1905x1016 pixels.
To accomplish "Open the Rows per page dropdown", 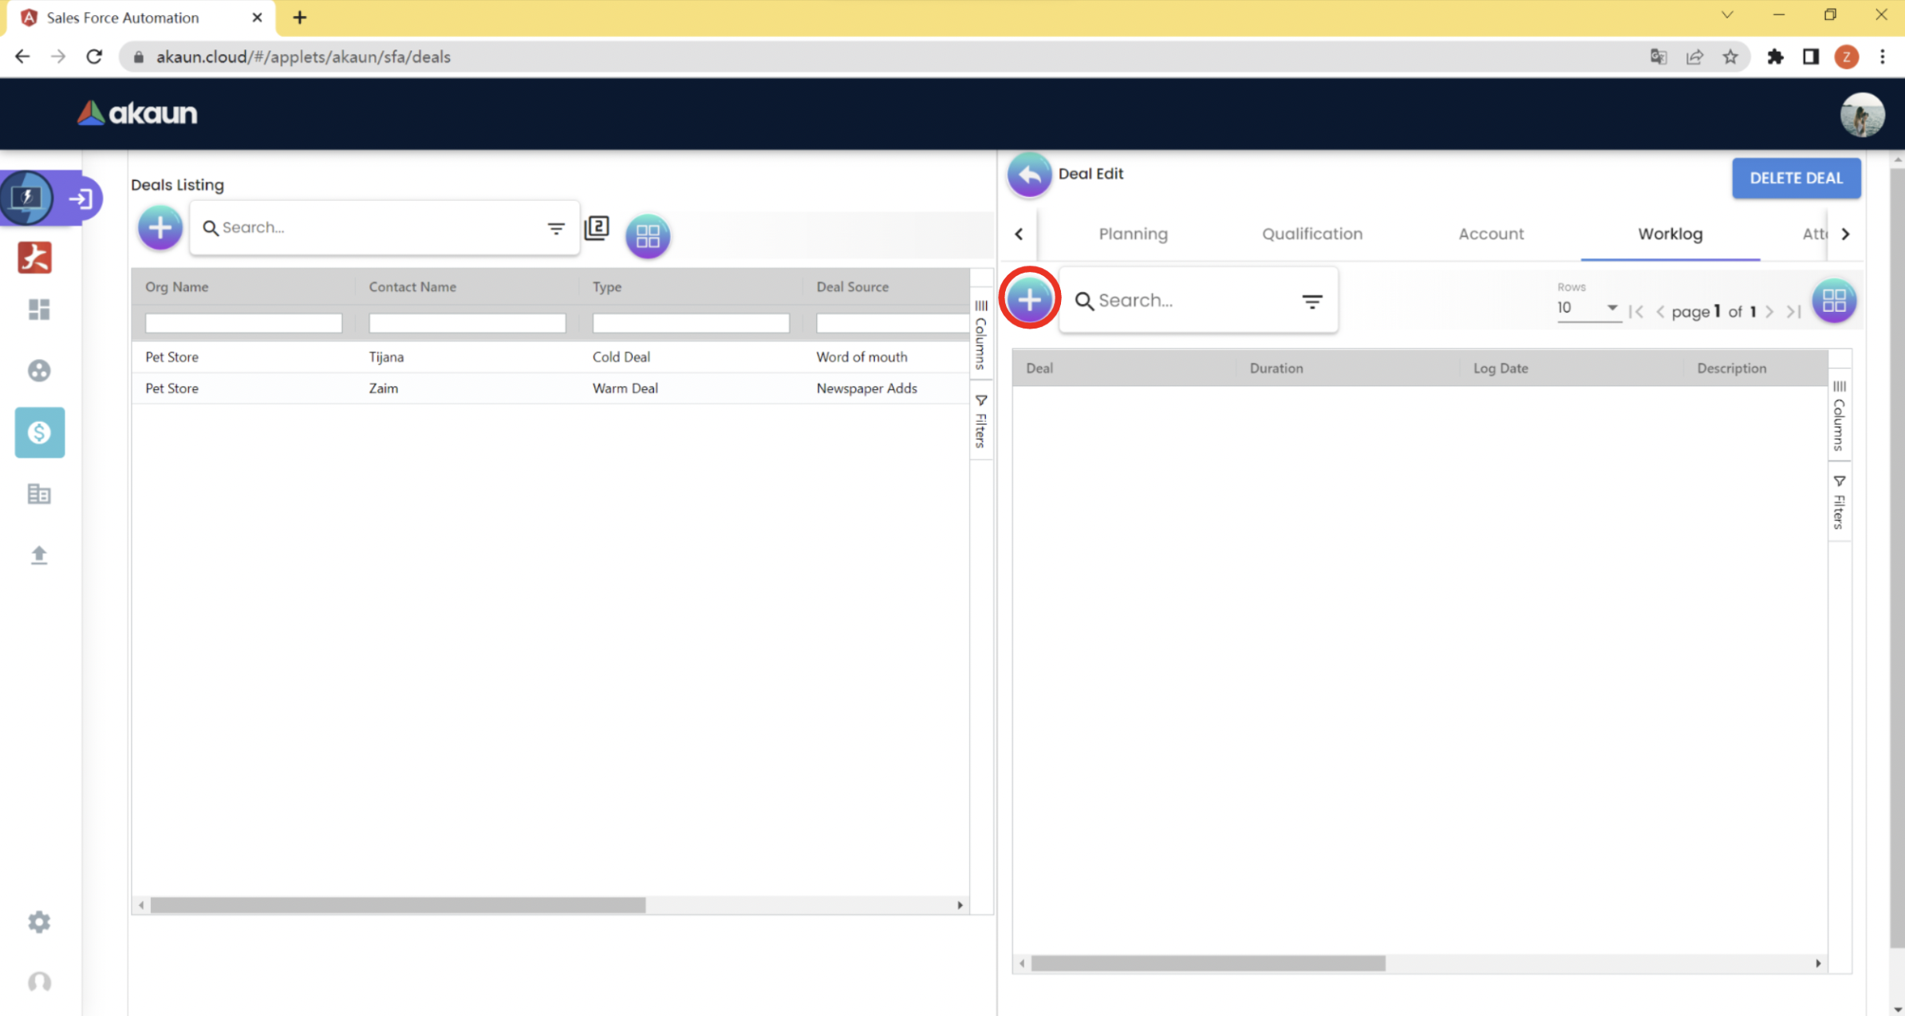I will 1587,308.
